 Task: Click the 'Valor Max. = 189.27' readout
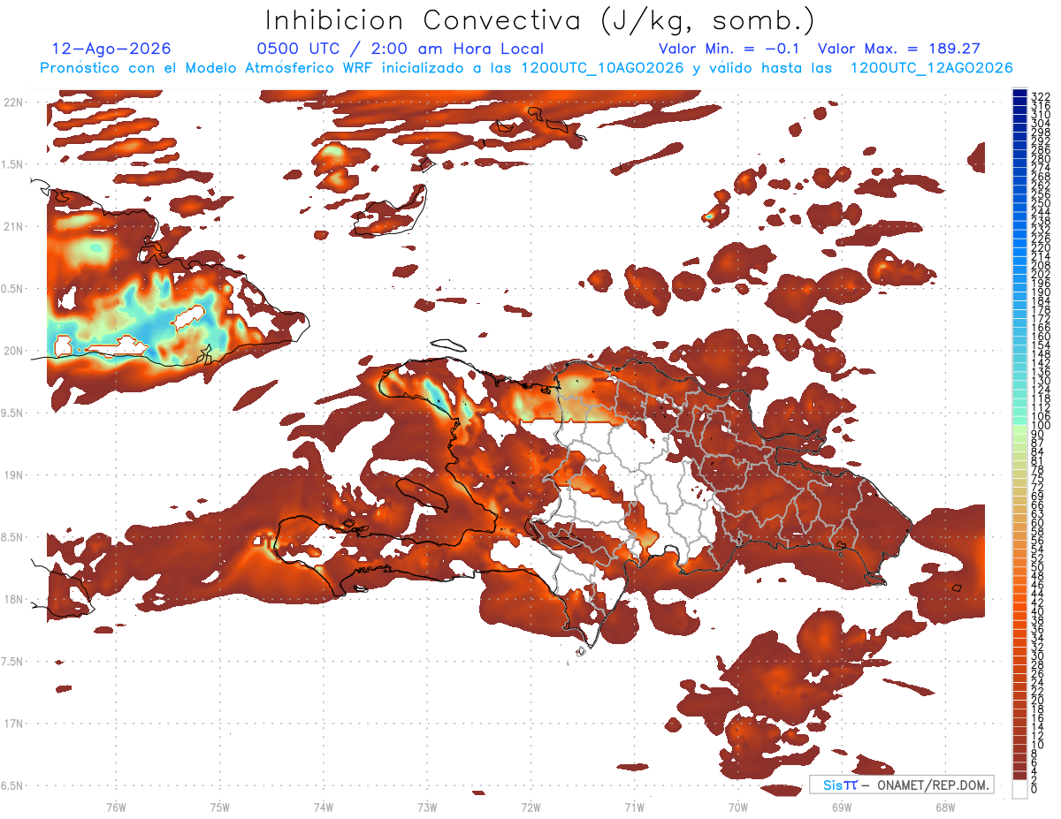[x=899, y=49]
